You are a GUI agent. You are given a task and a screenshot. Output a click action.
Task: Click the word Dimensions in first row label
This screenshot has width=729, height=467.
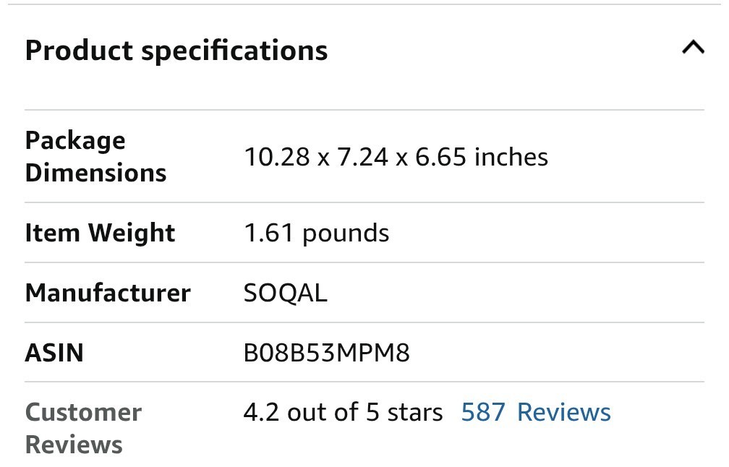95,173
